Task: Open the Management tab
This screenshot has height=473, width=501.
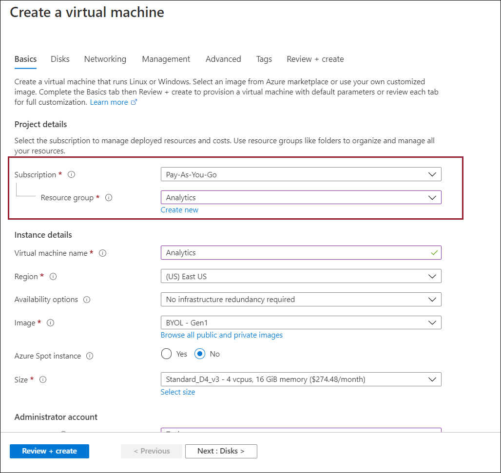Action: [x=166, y=59]
